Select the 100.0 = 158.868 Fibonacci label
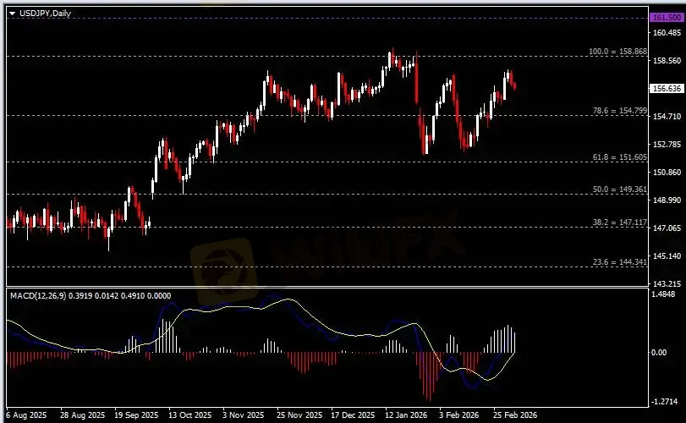 617,52
